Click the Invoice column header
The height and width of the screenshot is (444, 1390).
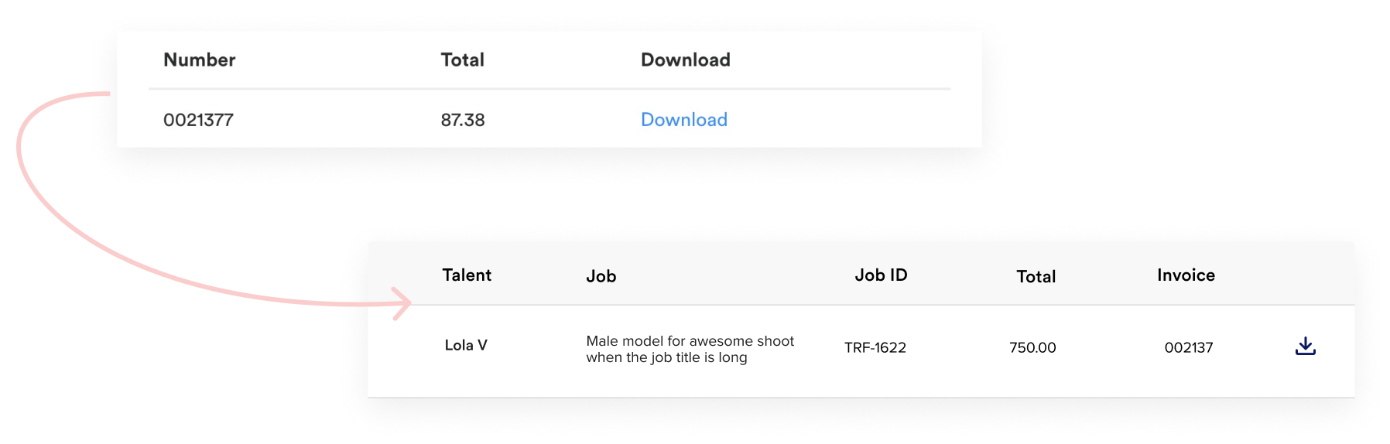point(1186,275)
